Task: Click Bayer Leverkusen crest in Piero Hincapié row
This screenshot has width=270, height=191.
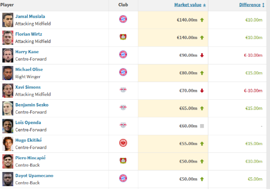Action: [x=123, y=161]
